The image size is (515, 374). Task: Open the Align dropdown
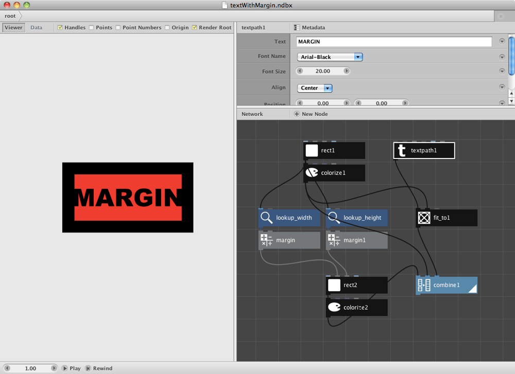(x=315, y=88)
